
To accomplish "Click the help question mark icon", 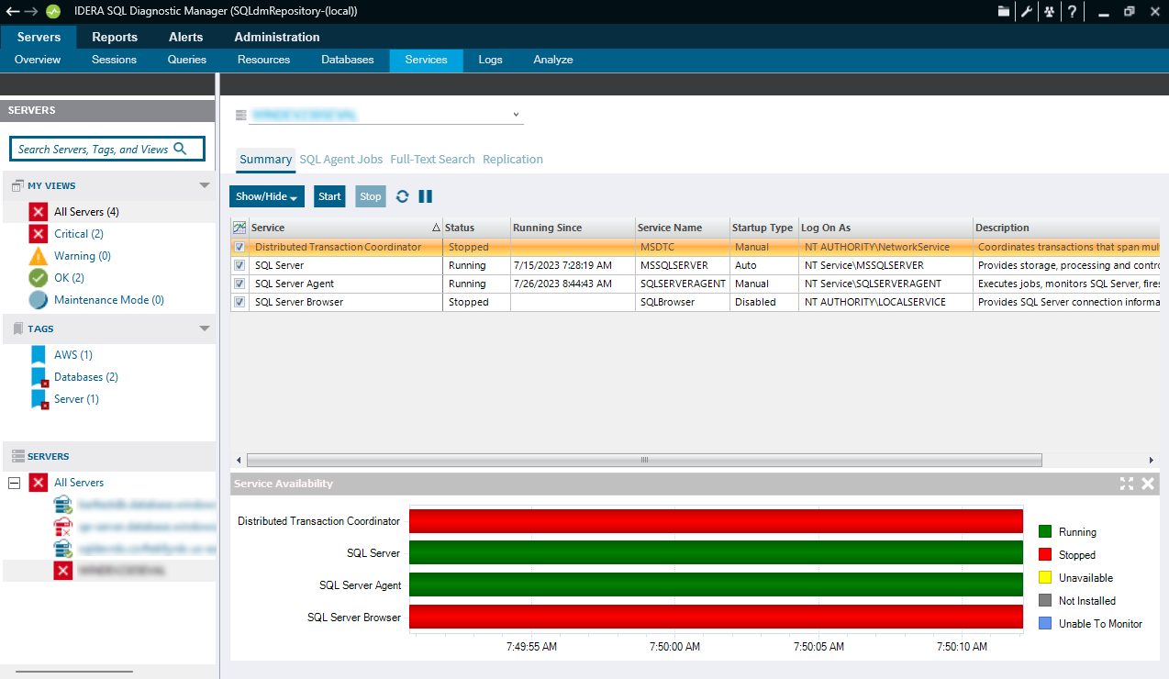I will click(x=1071, y=12).
